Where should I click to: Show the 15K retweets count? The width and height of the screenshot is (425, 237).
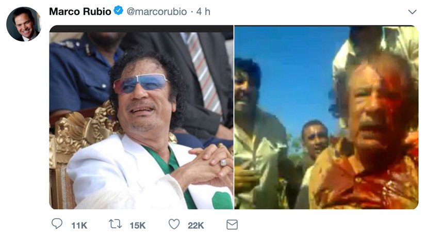[x=138, y=225]
